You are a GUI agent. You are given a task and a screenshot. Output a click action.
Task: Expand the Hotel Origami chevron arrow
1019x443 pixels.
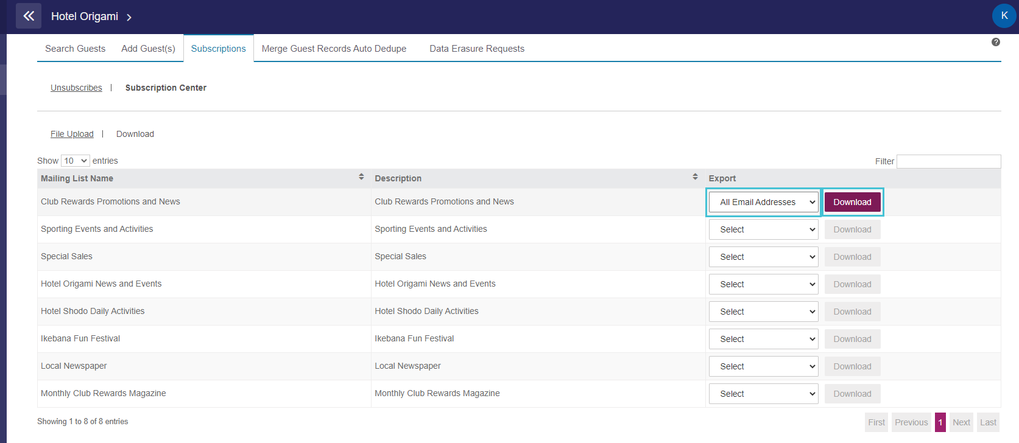click(129, 17)
